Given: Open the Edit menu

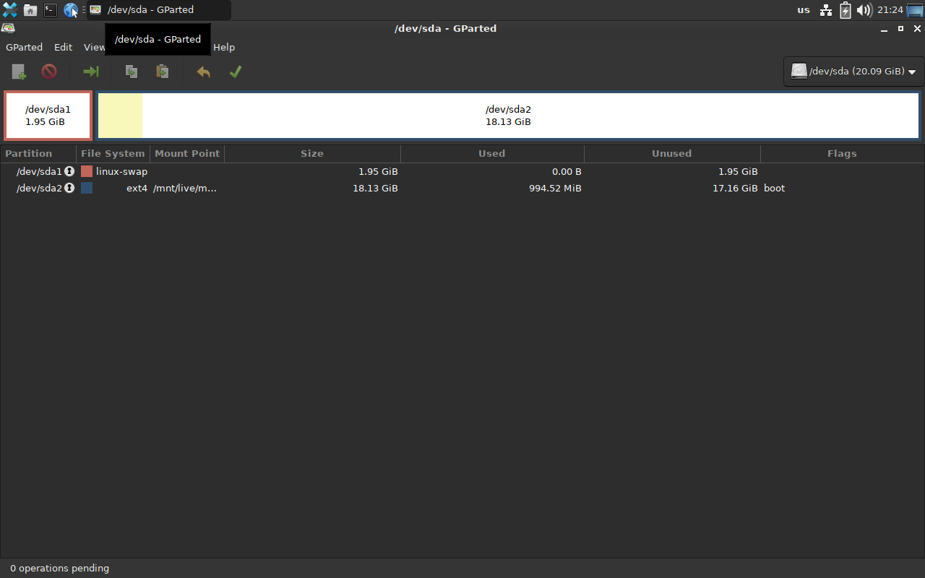Looking at the screenshot, I should tap(63, 47).
